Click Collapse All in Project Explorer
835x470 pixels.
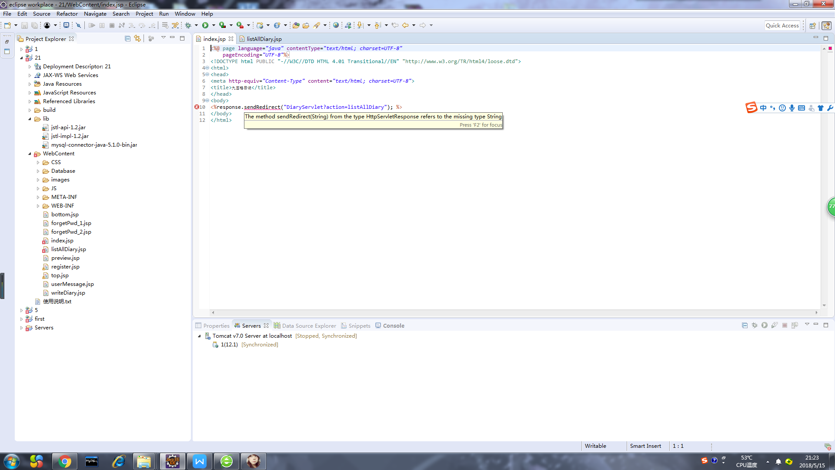[x=127, y=38]
